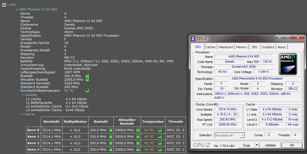Click the Name field AMD Phenom II X4 955 in CPU-Z
This screenshot has width=307, height=154.
[x=244, y=56]
